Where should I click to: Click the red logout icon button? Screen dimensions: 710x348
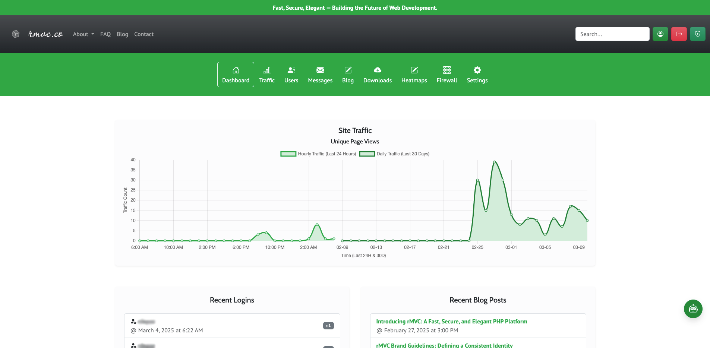point(679,34)
